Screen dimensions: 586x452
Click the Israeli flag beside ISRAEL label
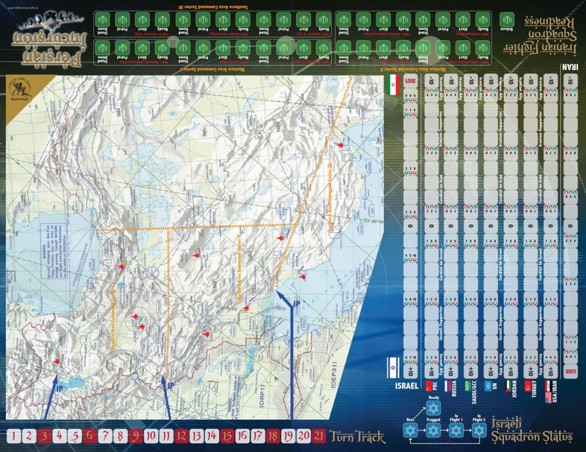click(x=393, y=367)
